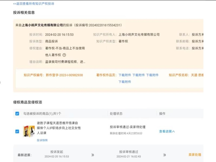This screenshot has width=216, height=162.
Task: Download the second 下载附件 attachment
Action: (138, 75)
